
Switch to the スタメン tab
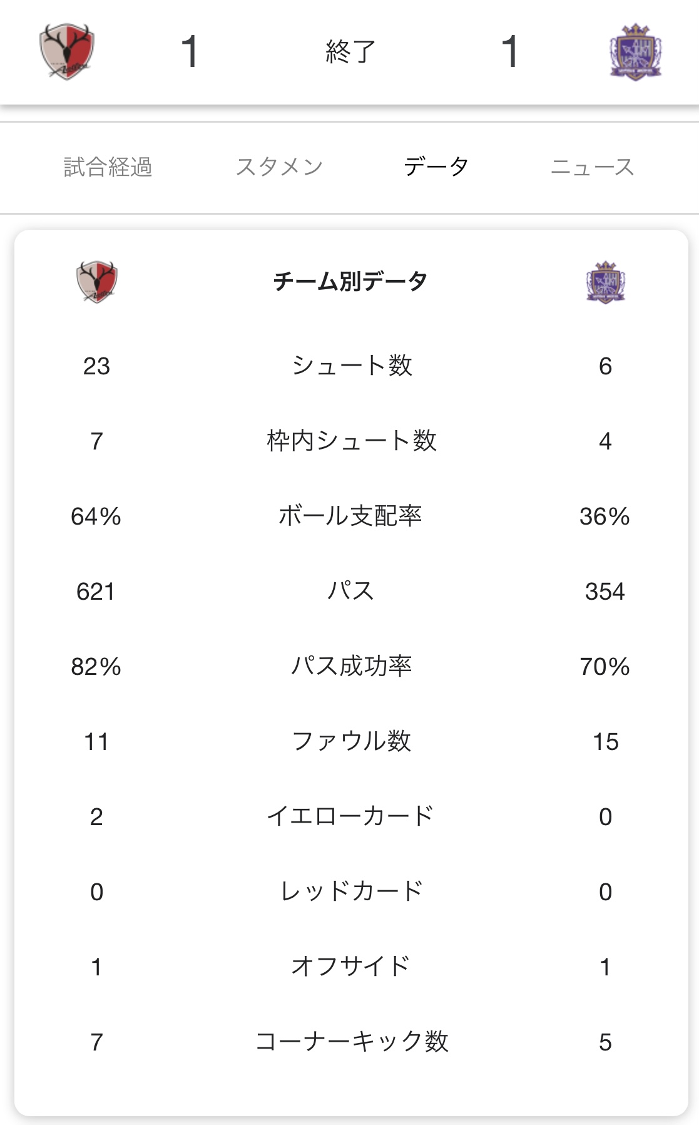click(x=279, y=167)
